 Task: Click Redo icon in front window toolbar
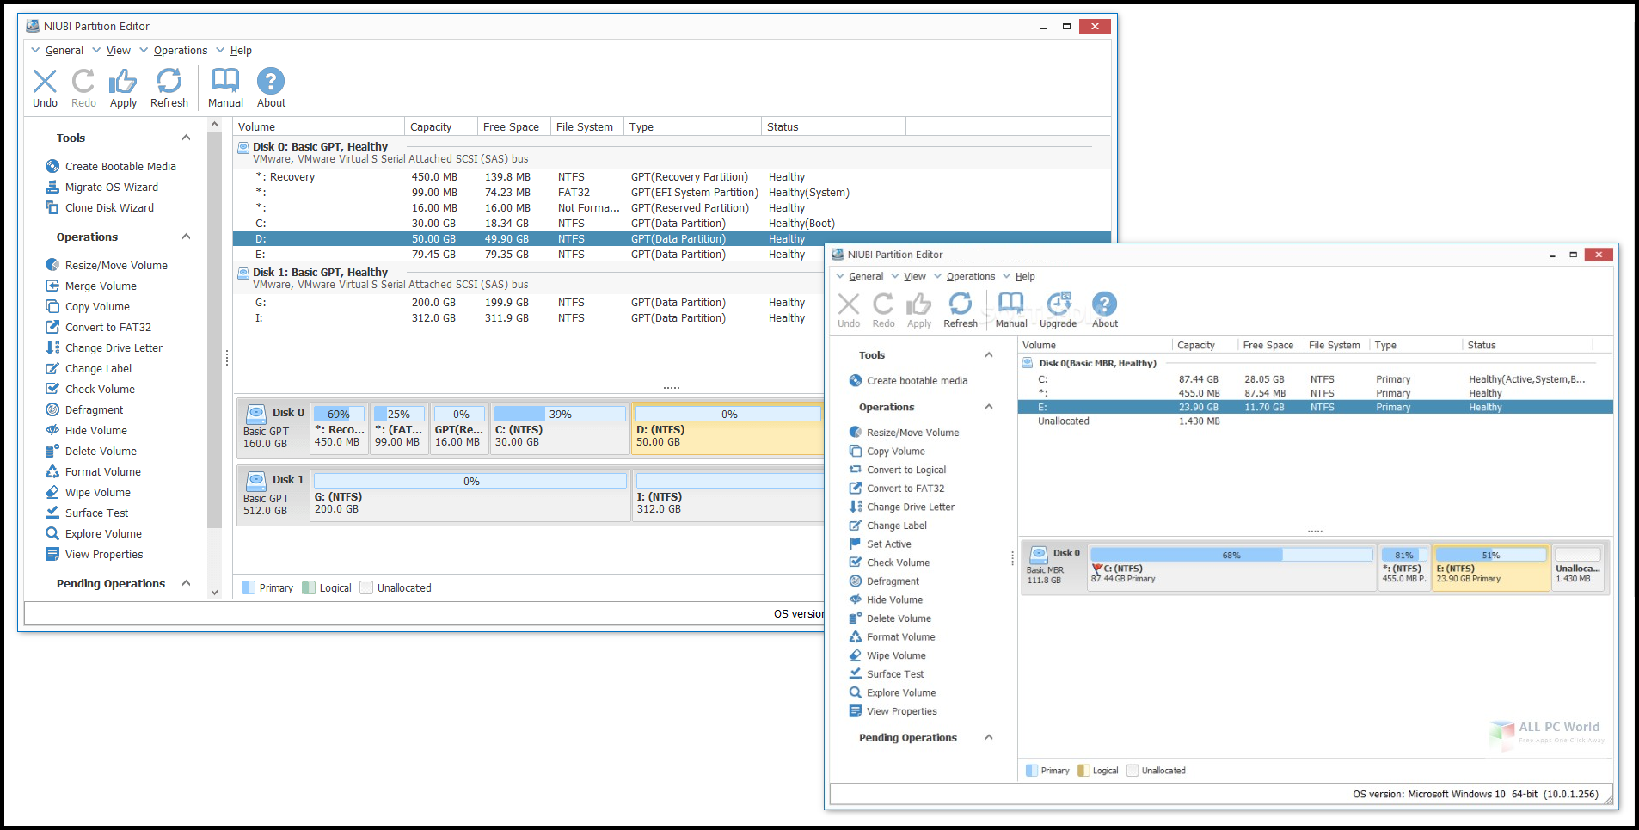pyautogui.click(x=883, y=304)
